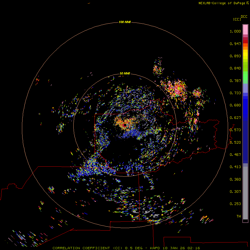The image size is (250, 250).
Task: Click the radar site center dot
Action: click(125, 125)
